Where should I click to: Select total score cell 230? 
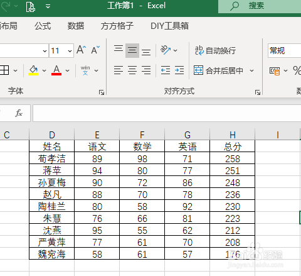pos(233,206)
